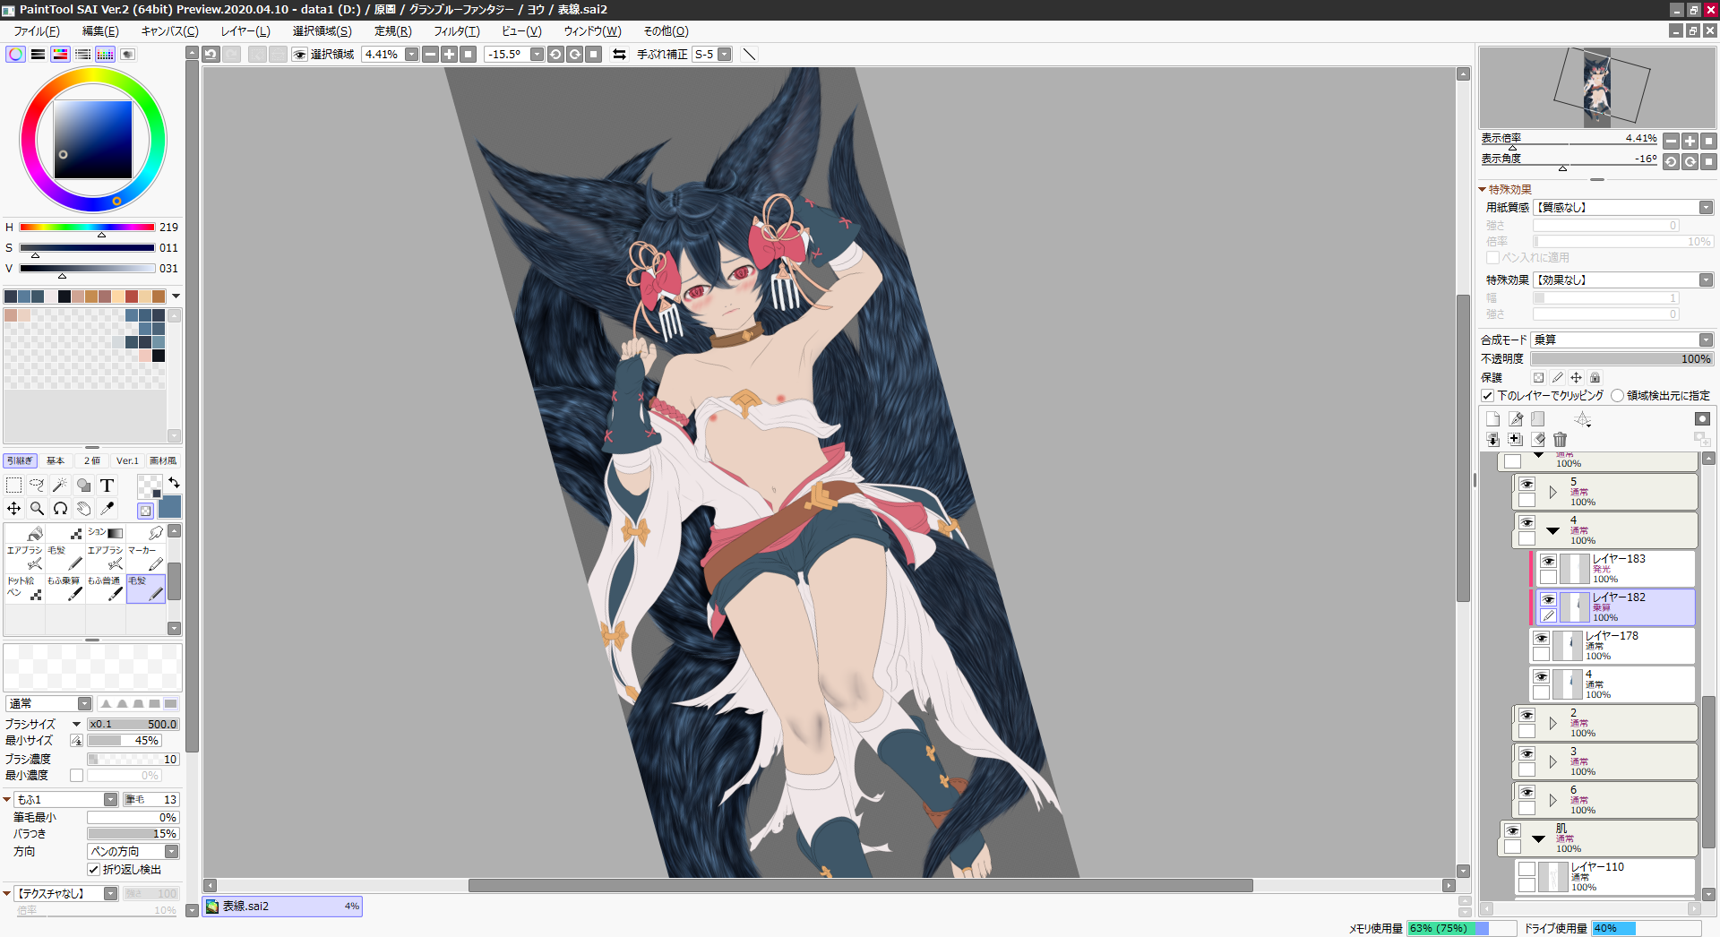Open the ウィンドウ(W) menu
The width and height of the screenshot is (1720, 937).
[x=592, y=30]
